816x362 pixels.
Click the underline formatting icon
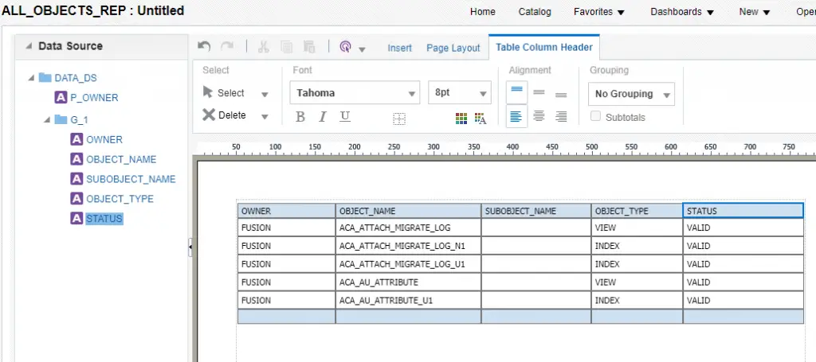pyautogui.click(x=345, y=117)
